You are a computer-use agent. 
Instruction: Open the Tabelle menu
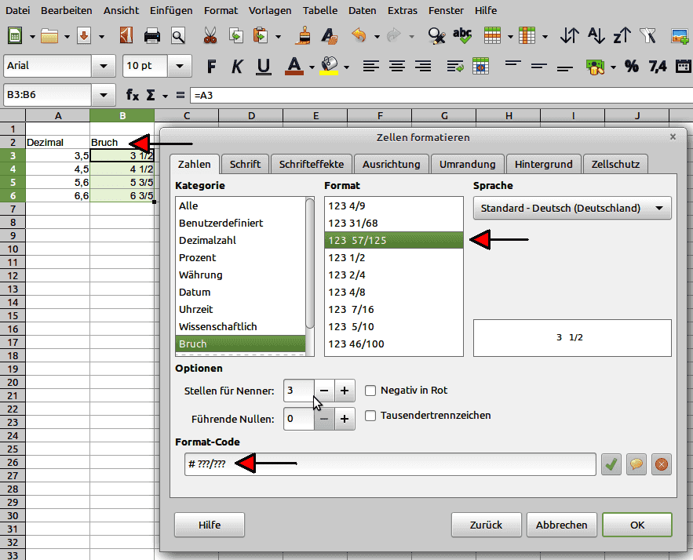click(x=319, y=11)
